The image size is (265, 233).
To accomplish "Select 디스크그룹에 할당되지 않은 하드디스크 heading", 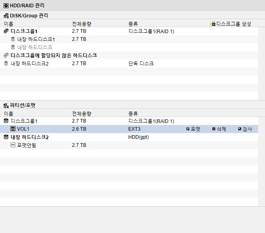I will pyautogui.click(x=54, y=55).
